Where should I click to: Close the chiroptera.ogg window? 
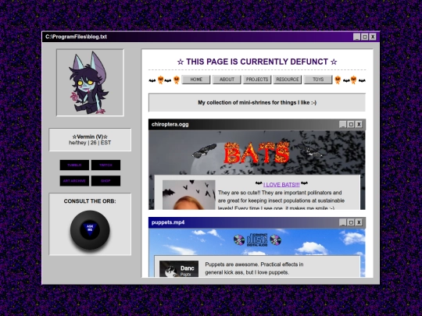[359, 124]
